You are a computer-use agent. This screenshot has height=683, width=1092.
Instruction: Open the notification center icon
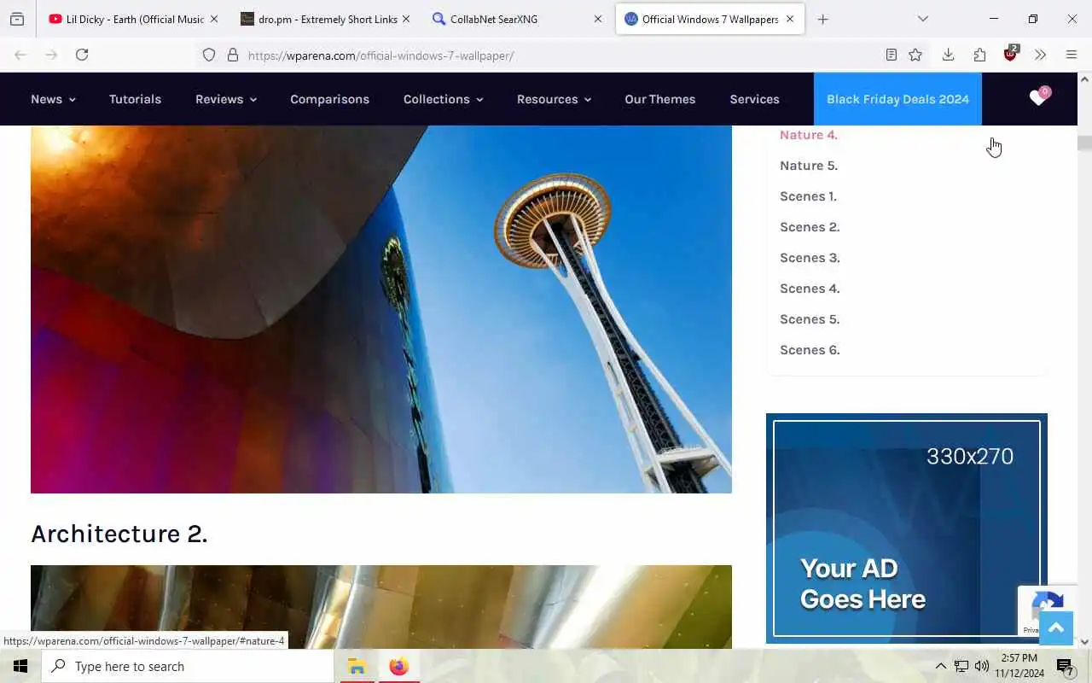coord(1065,666)
